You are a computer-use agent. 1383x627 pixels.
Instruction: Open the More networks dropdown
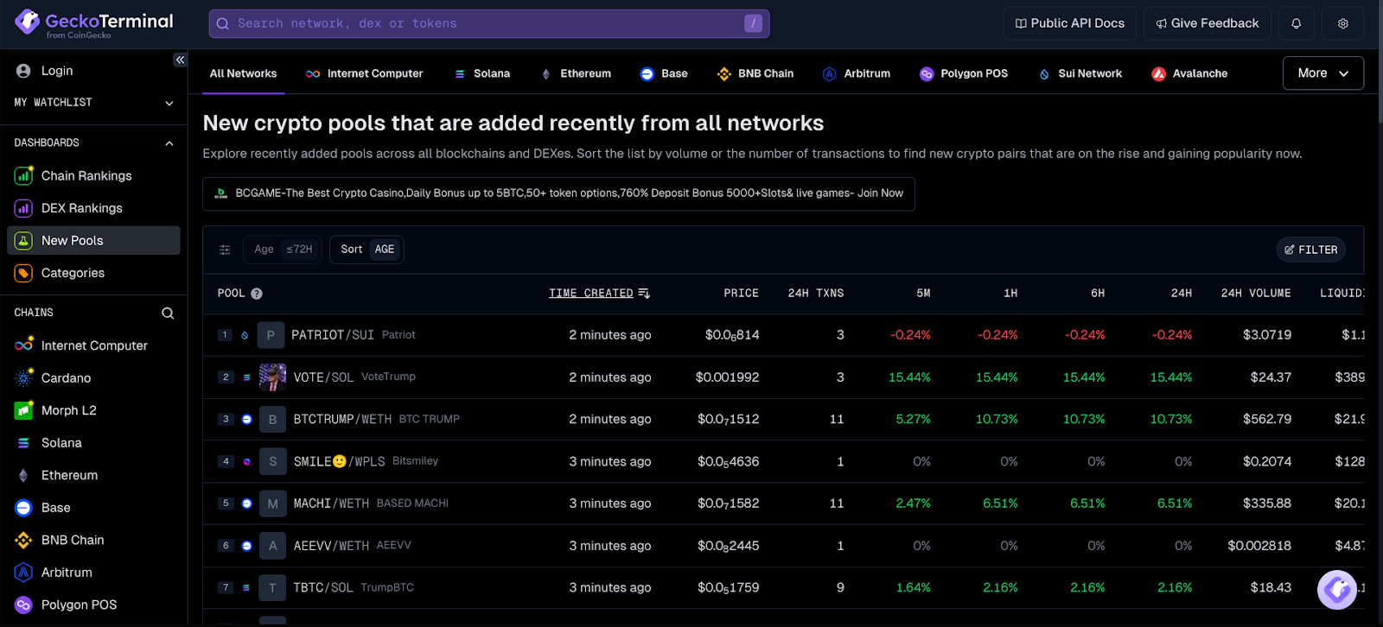pyautogui.click(x=1323, y=73)
